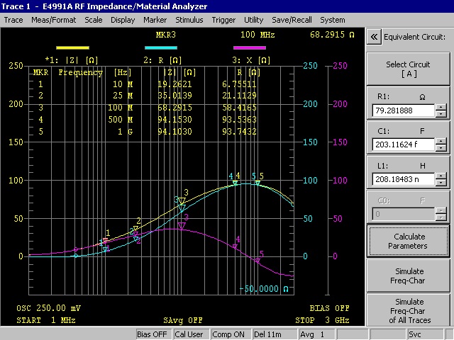454x340 pixels.
Task: Click the -50.0000 Ω scale reference value
Action: tap(264, 289)
